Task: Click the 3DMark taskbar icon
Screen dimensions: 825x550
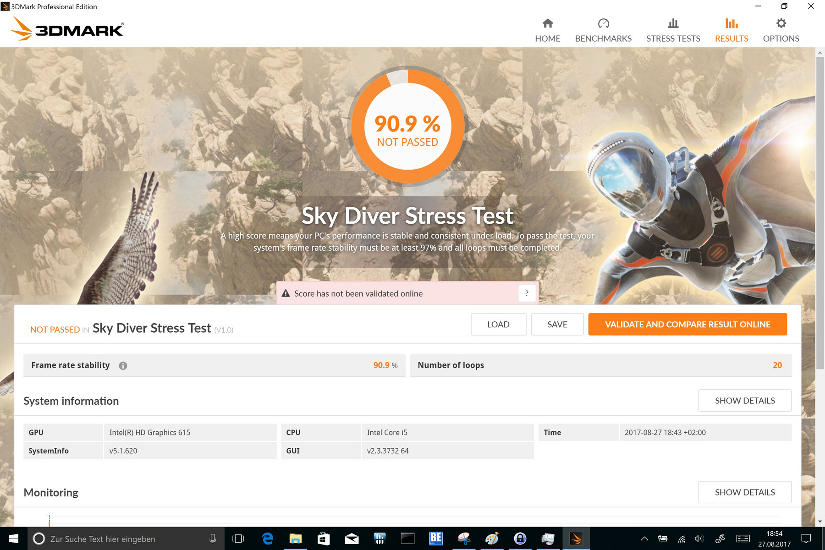Action: pos(576,539)
